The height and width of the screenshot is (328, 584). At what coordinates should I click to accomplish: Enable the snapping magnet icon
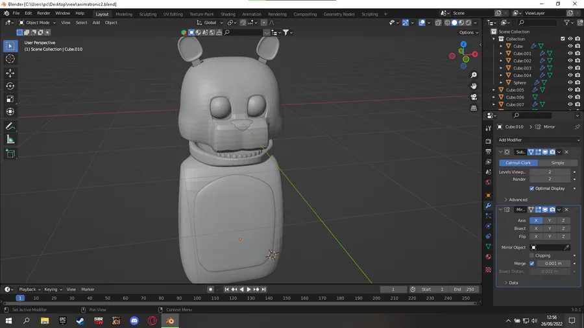[243, 23]
